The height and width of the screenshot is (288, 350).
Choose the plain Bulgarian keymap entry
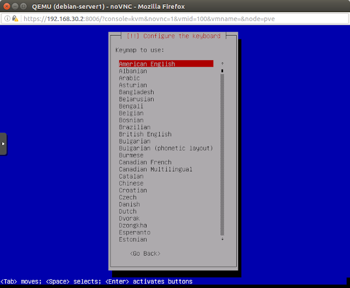[135, 141]
